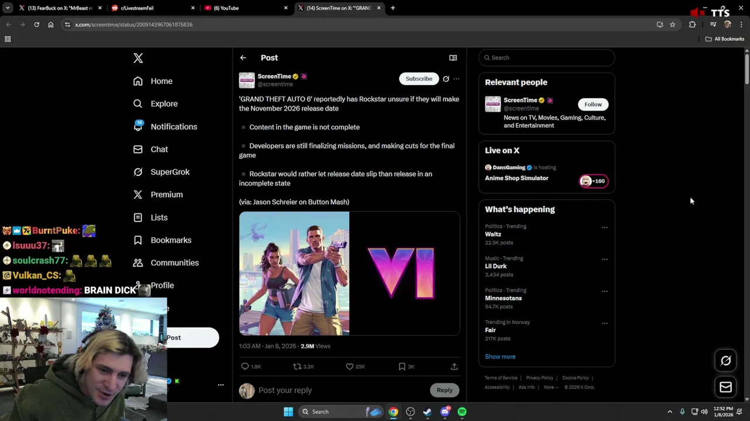
Task: Reload the page
Action: point(36,25)
